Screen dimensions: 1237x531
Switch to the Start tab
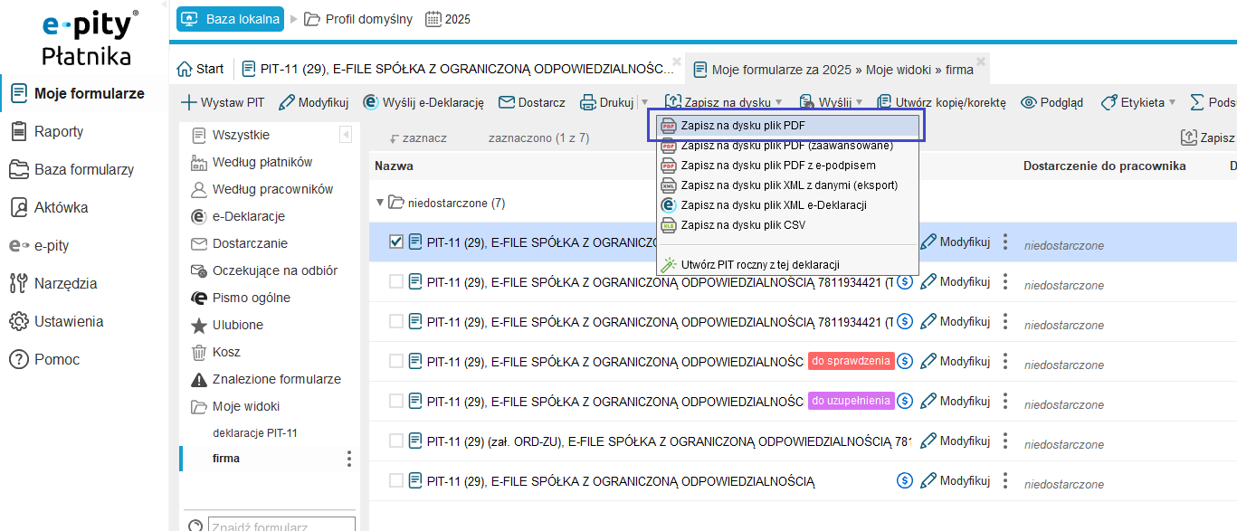200,69
